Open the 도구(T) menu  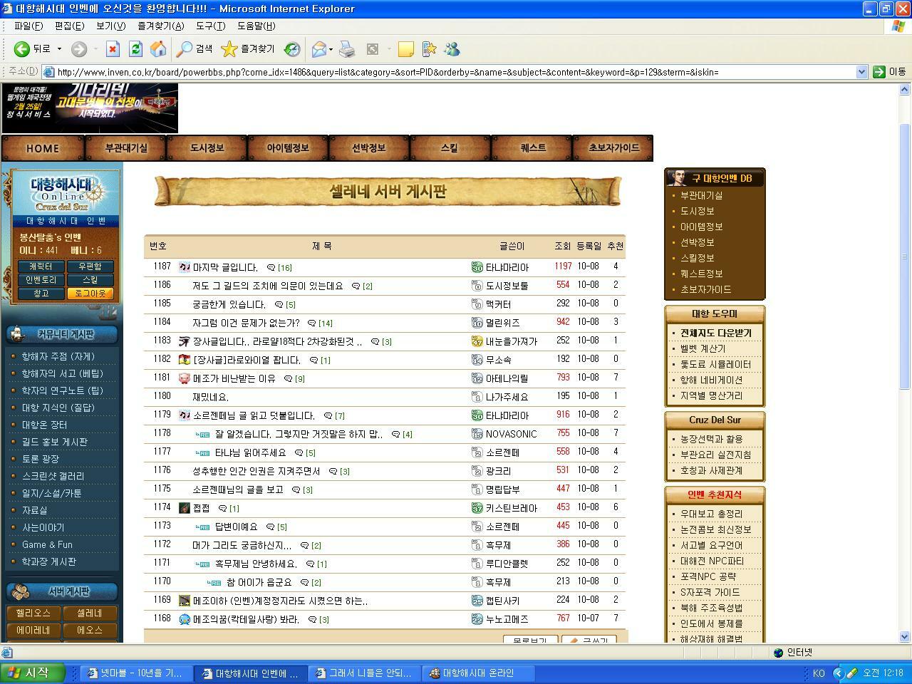tap(210, 26)
